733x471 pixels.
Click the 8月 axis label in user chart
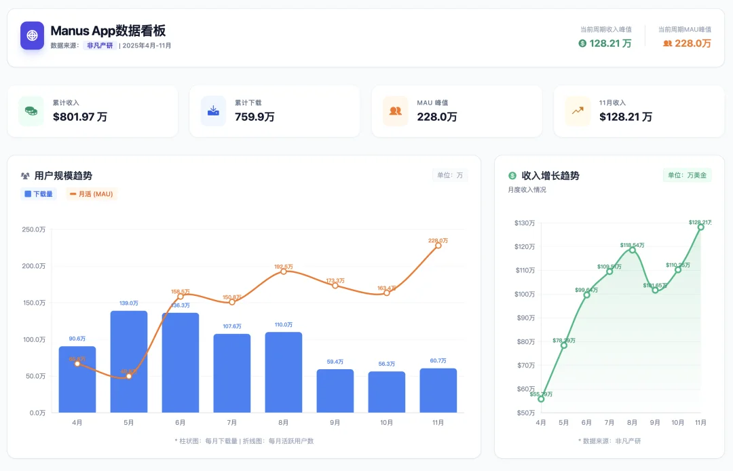pyautogui.click(x=283, y=421)
